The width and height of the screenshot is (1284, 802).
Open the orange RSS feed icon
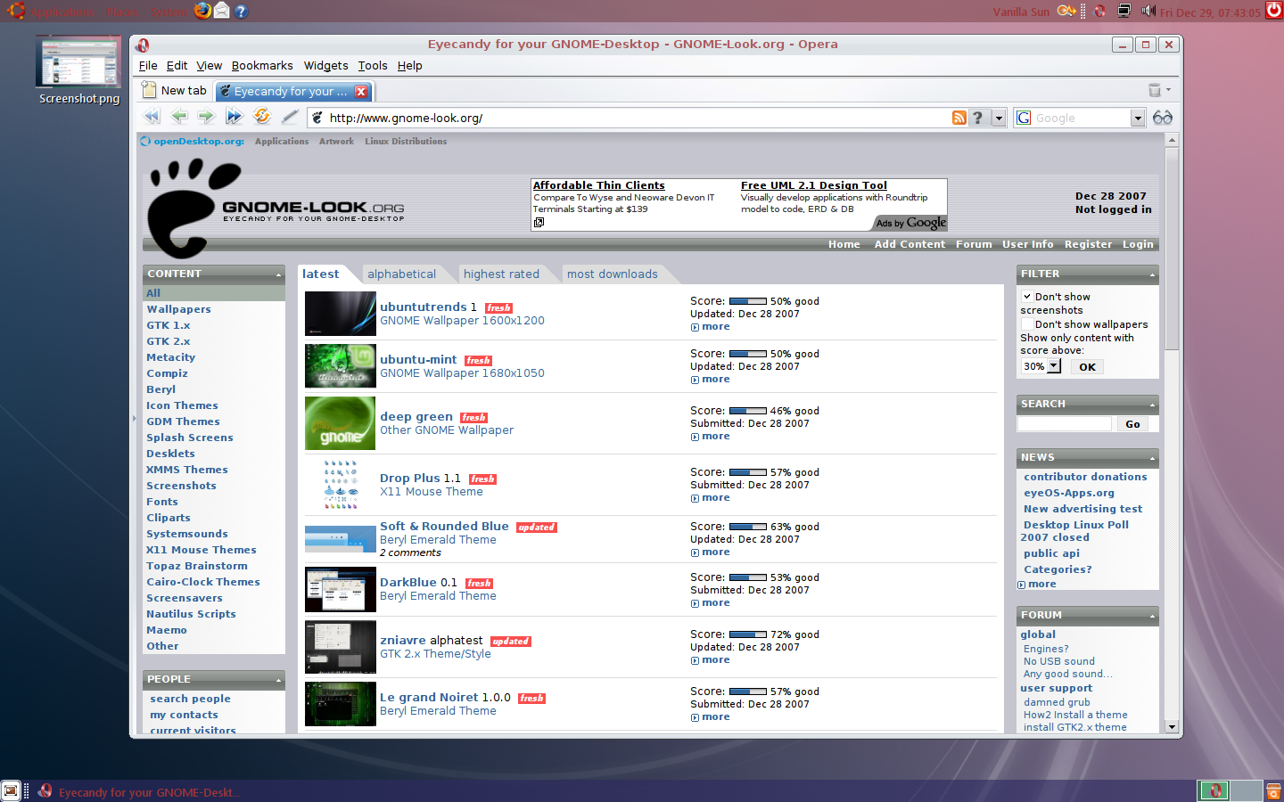click(959, 118)
